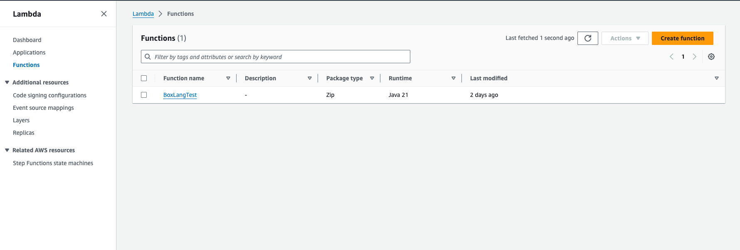Screen dimensions: 740x250
Task: Select all functions header checkbox
Action: 144,78
